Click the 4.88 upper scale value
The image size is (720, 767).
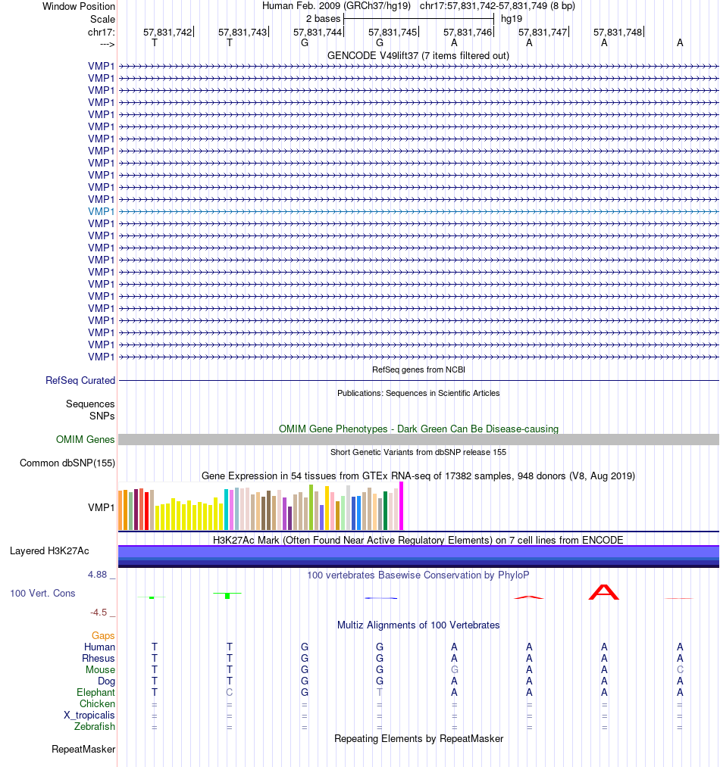coord(97,574)
